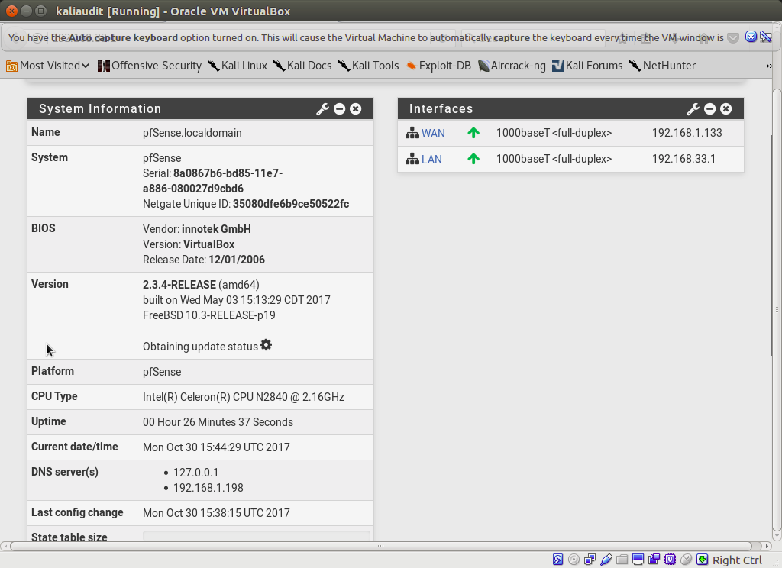The height and width of the screenshot is (568, 782).
Task: Show more bookmarks overflow chevron
Action: coord(768,66)
